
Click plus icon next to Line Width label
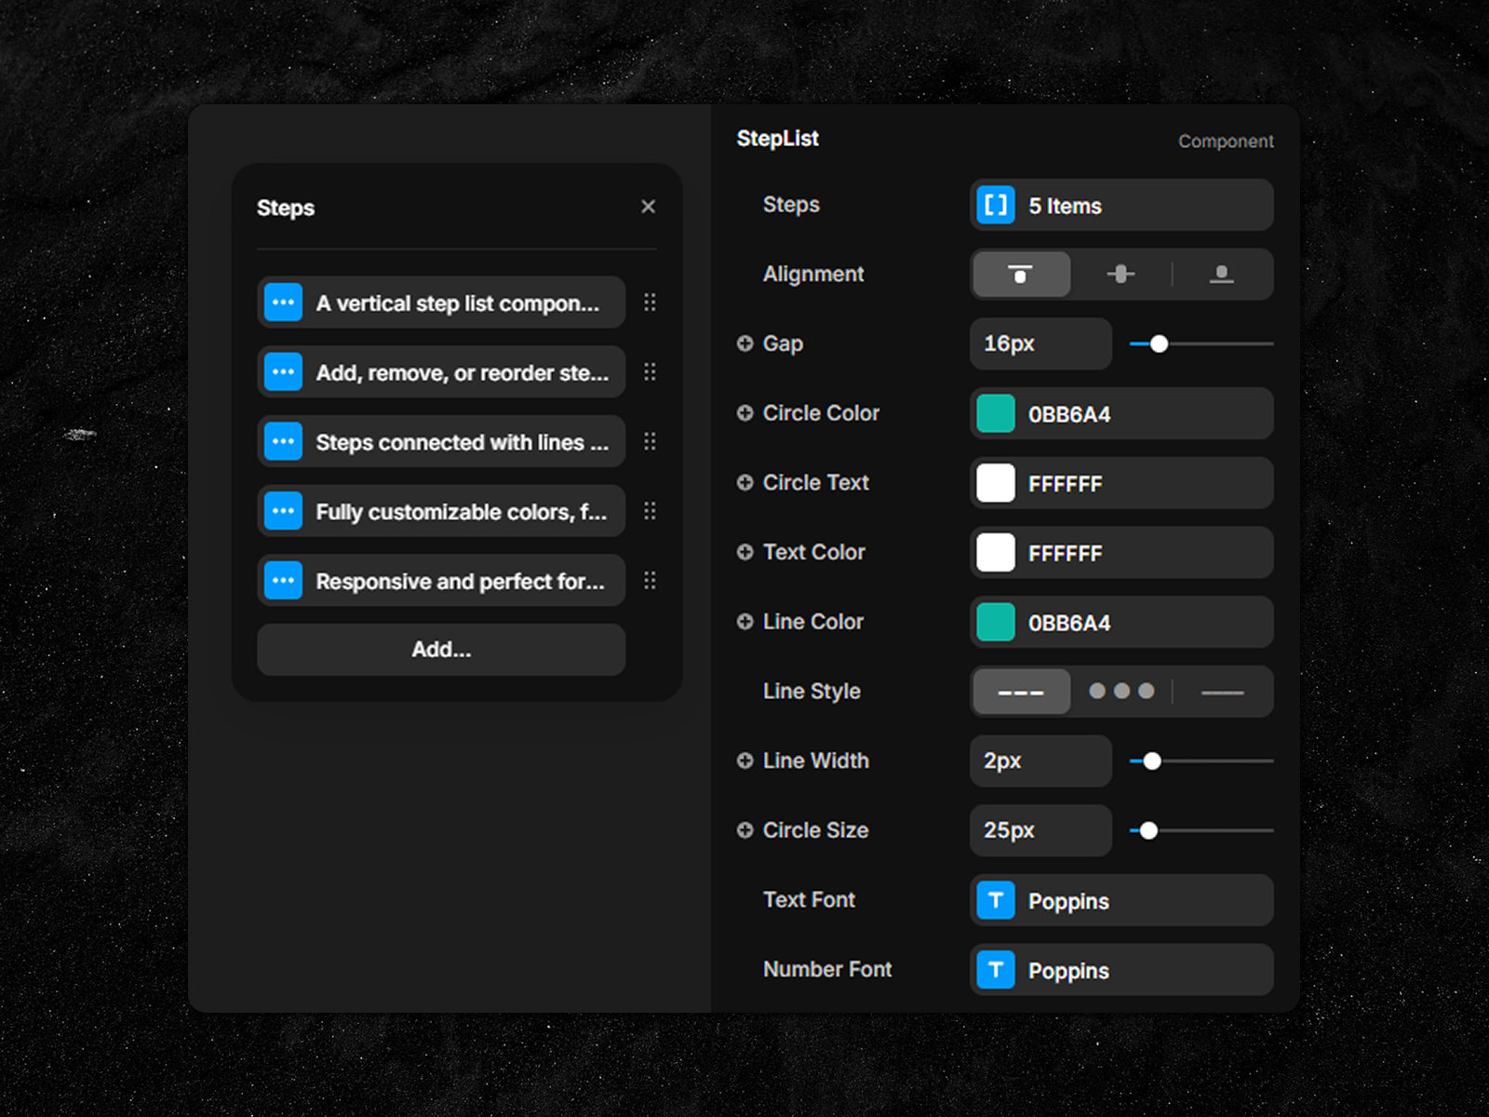(744, 760)
